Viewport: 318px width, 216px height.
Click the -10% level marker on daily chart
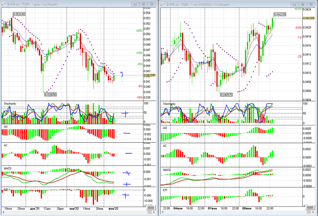139,98
